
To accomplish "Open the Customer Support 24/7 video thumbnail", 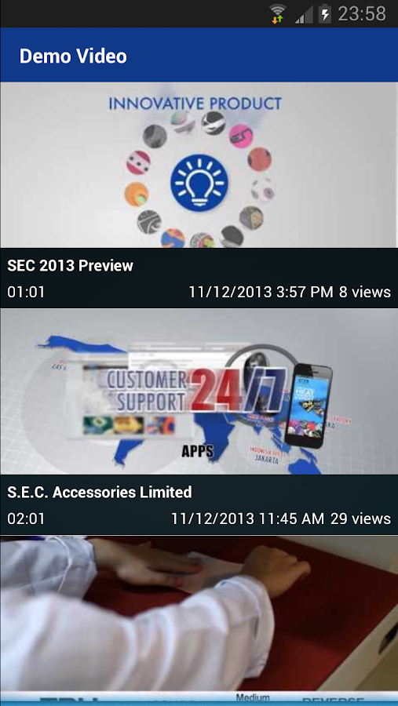I will click(x=199, y=391).
